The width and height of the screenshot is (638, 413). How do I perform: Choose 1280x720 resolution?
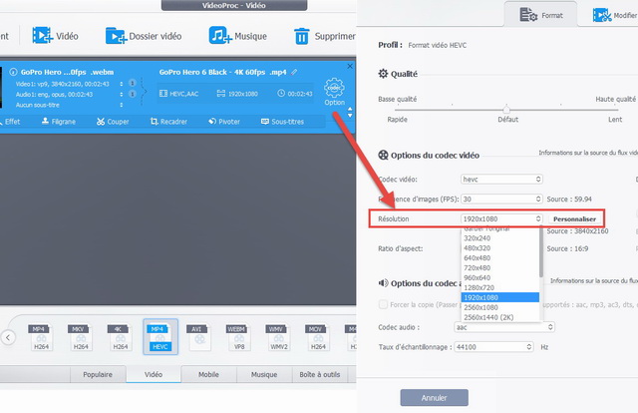500,287
